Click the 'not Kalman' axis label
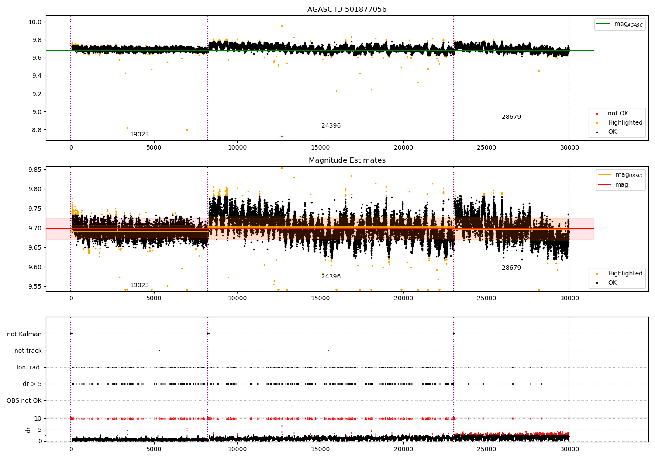 click(x=24, y=334)
